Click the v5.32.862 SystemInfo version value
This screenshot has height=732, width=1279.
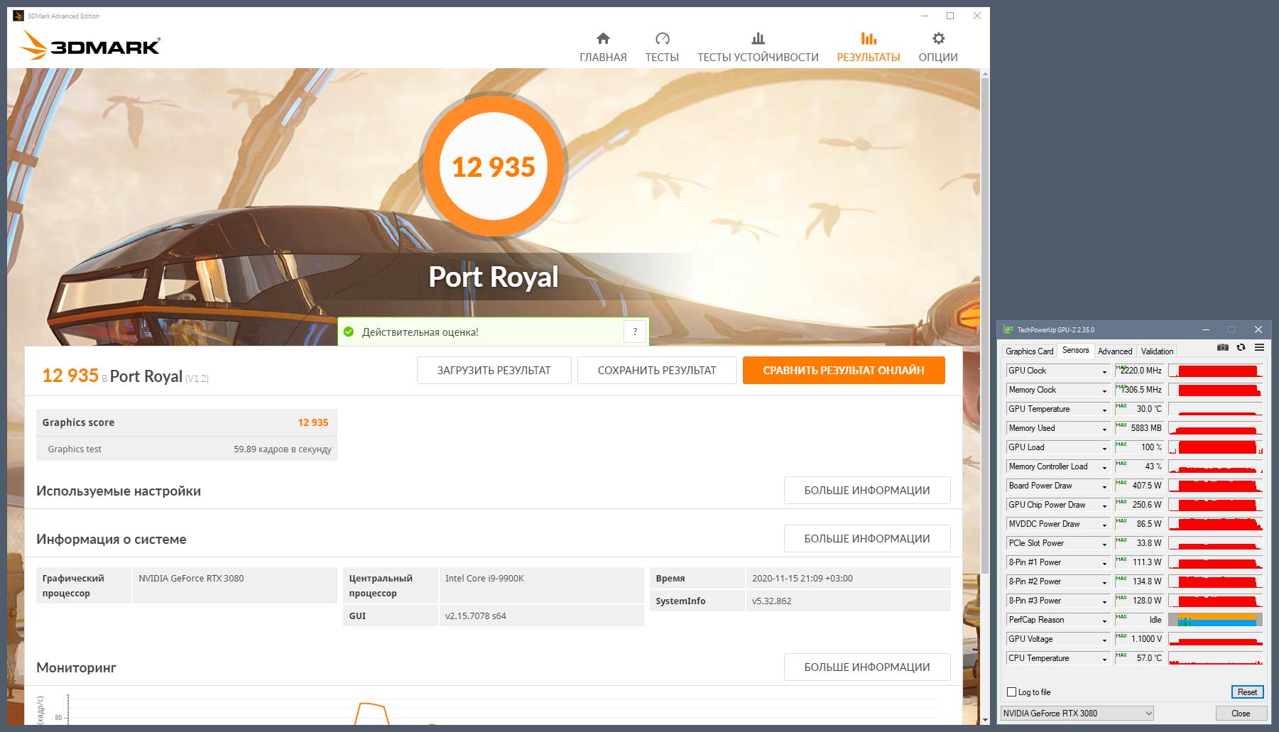(x=771, y=601)
